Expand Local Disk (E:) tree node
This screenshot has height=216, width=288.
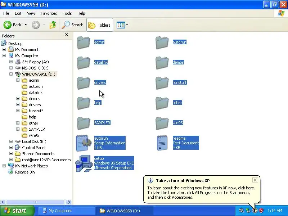point(11,141)
